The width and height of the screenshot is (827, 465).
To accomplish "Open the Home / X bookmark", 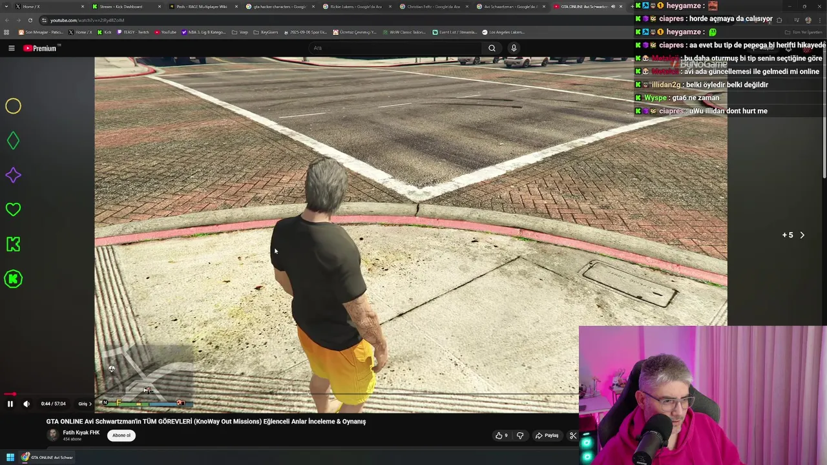I will pos(81,32).
